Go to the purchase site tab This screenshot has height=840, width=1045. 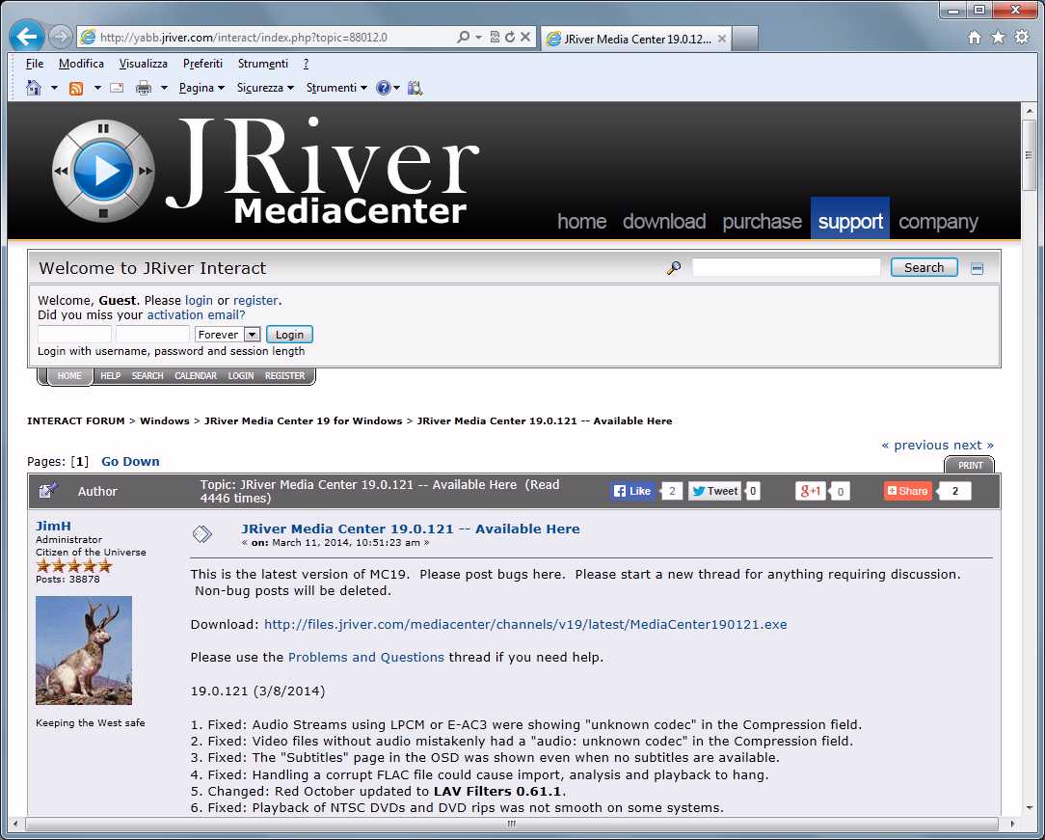[x=762, y=222]
